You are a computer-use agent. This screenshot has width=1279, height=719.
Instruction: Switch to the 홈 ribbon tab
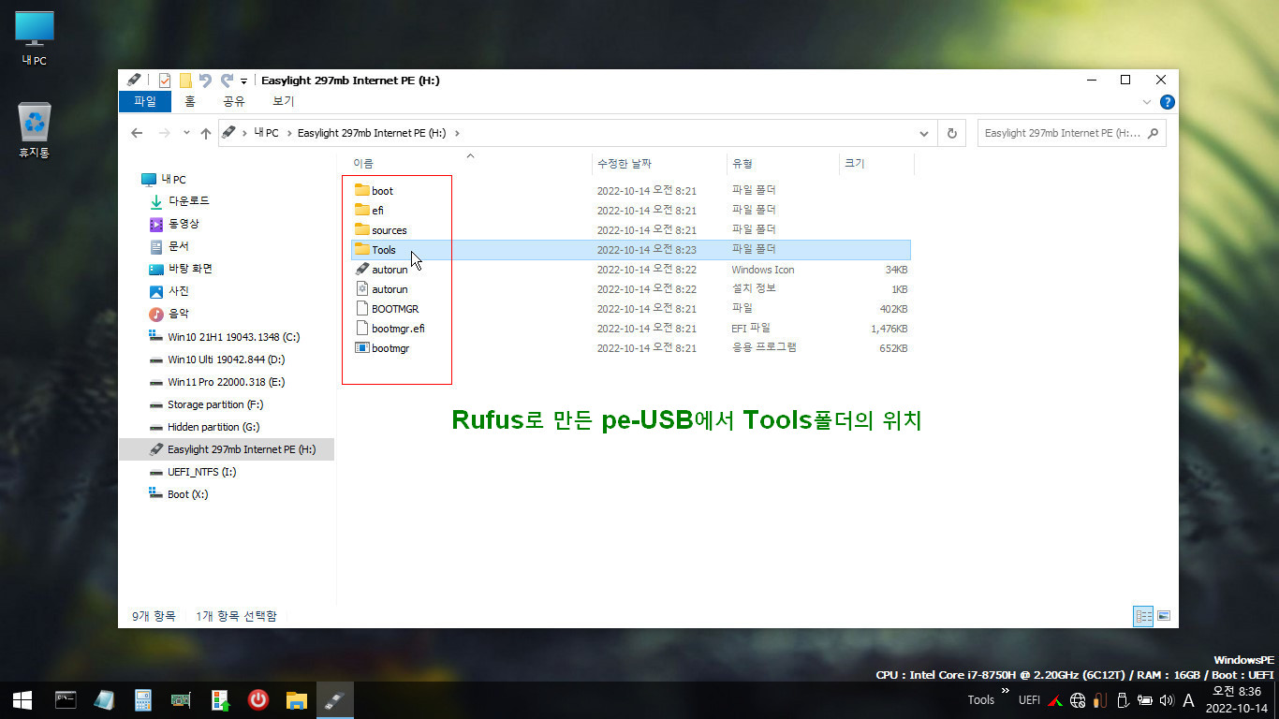click(x=190, y=101)
